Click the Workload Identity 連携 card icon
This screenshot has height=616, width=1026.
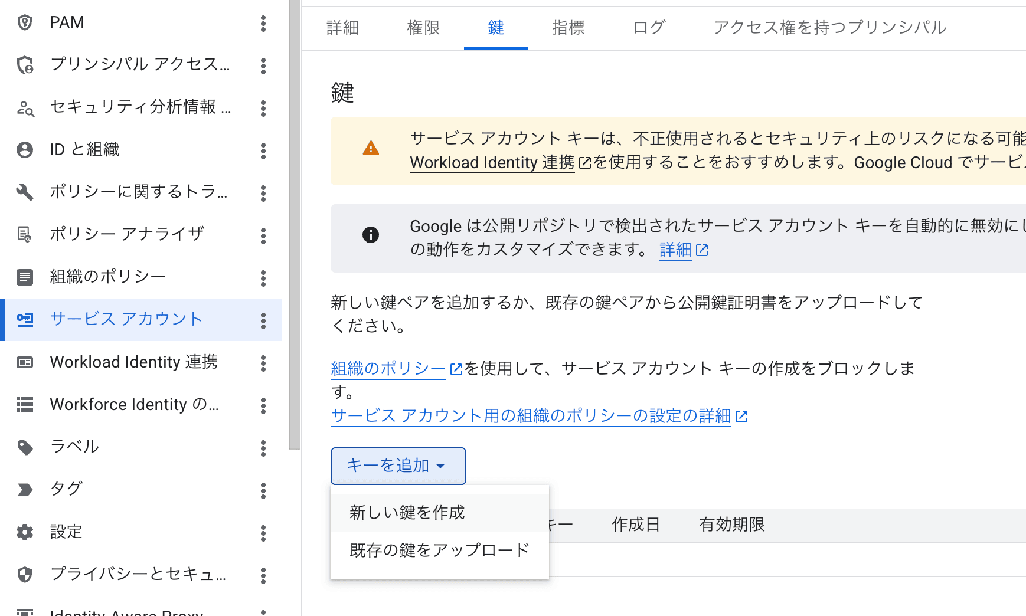click(25, 362)
